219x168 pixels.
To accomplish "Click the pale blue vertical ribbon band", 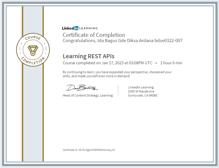I will click(33, 112).
